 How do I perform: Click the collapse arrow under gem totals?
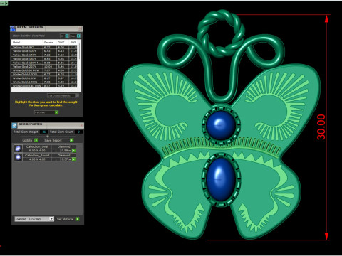(x=48, y=137)
